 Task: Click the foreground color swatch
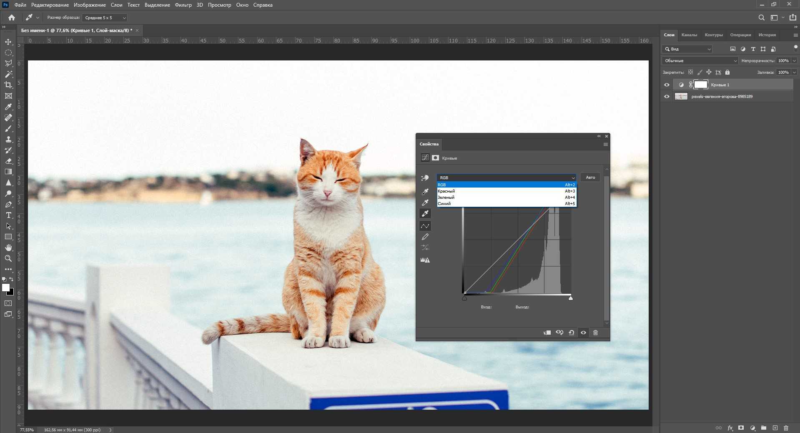pyautogui.click(x=5, y=288)
